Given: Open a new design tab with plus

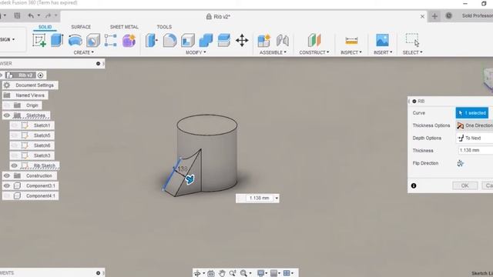Looking at the screenshot, I should [x=434, y=16].
